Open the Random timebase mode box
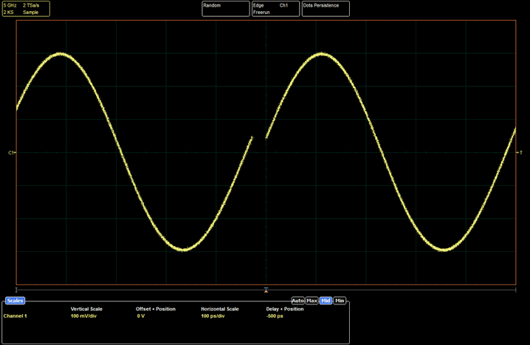530x345 pixels. 224,8
